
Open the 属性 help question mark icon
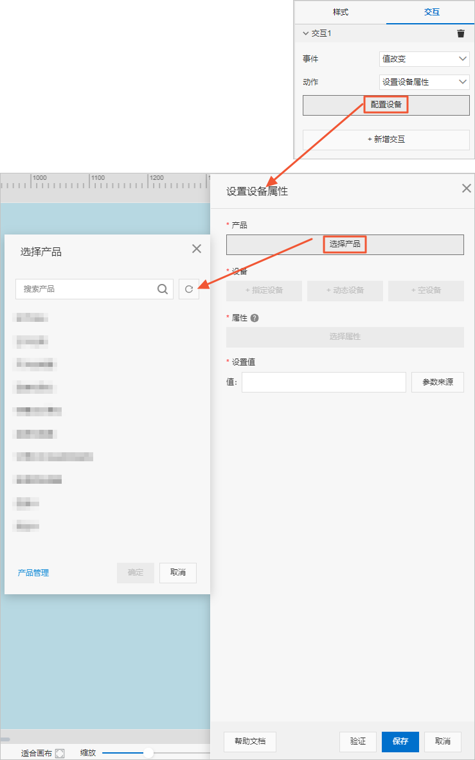tap(255, 318)
